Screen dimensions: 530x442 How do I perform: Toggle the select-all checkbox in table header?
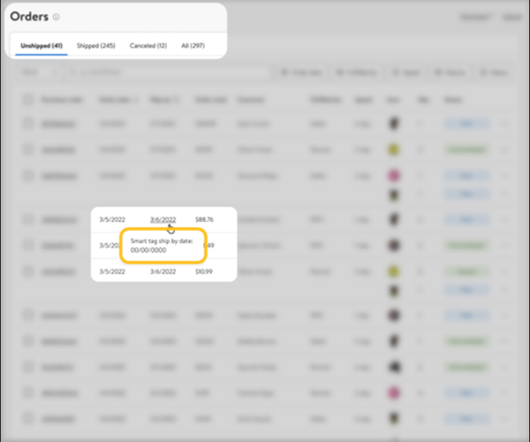(29, 100)
